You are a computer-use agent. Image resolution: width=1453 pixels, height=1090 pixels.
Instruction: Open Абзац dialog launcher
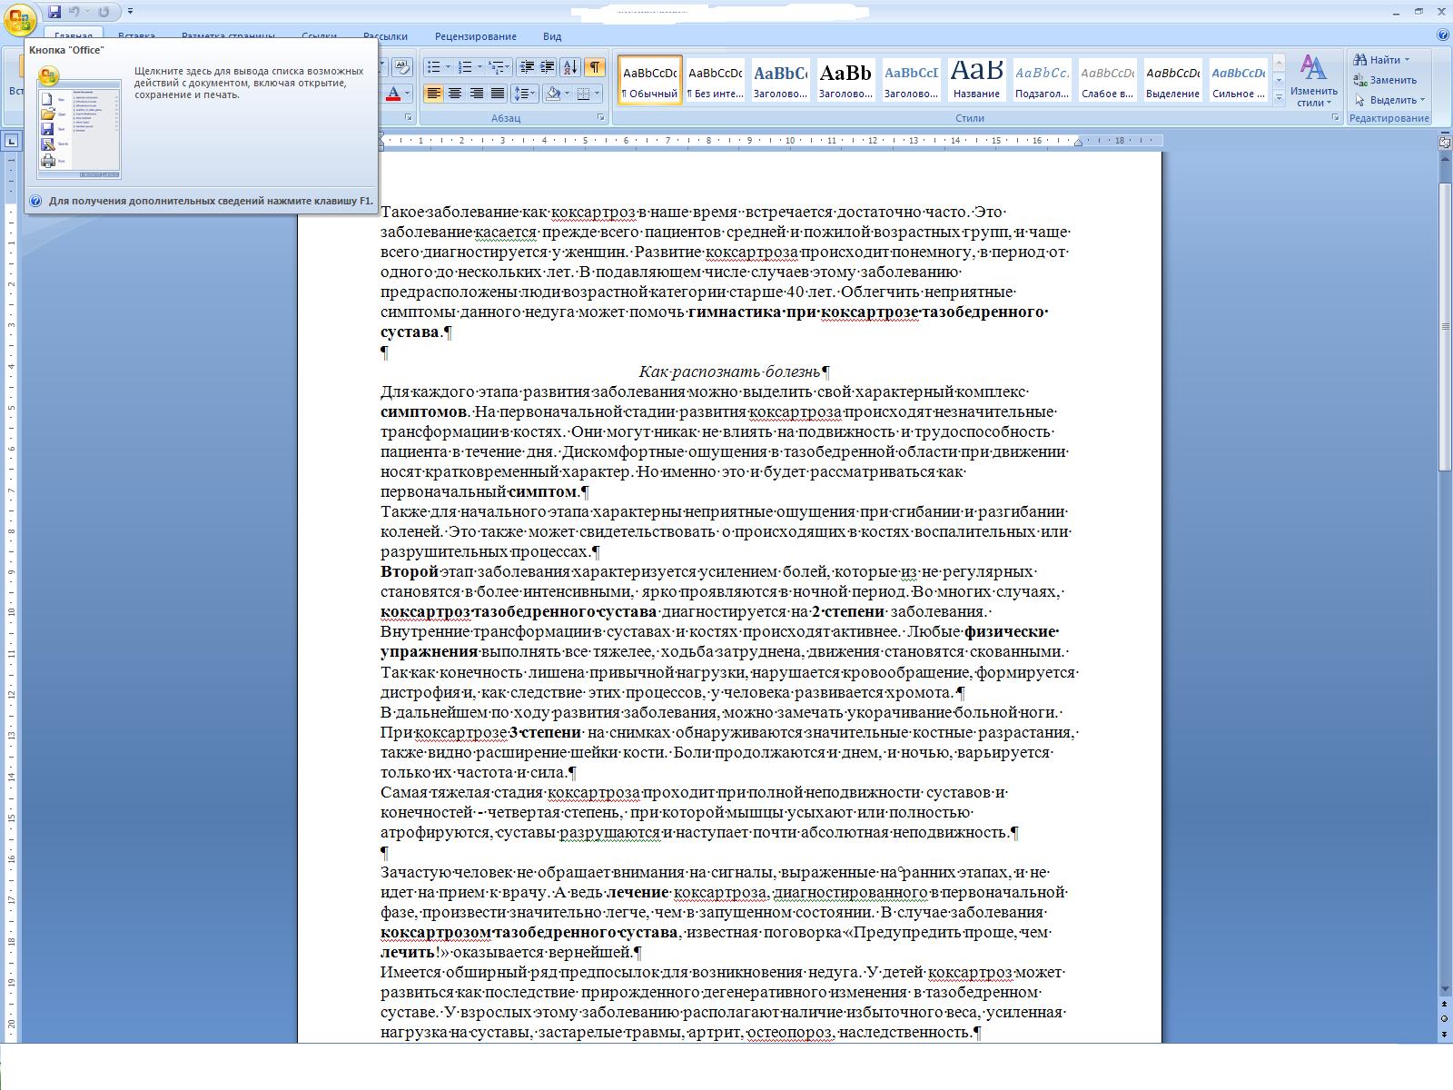pyautogui.click(x=601, y=118)
